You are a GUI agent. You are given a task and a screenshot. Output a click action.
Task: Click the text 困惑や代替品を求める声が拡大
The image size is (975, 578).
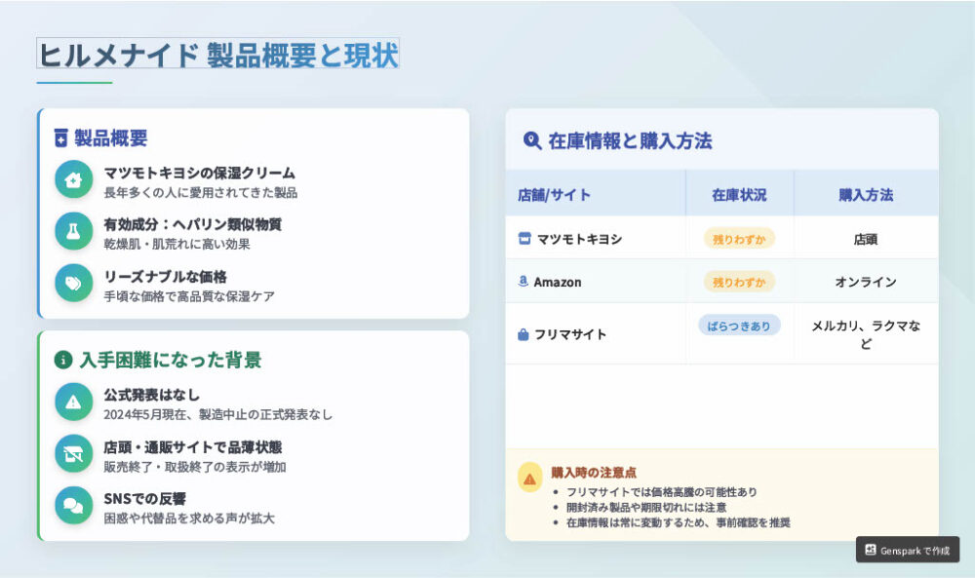tap(189, 519)
